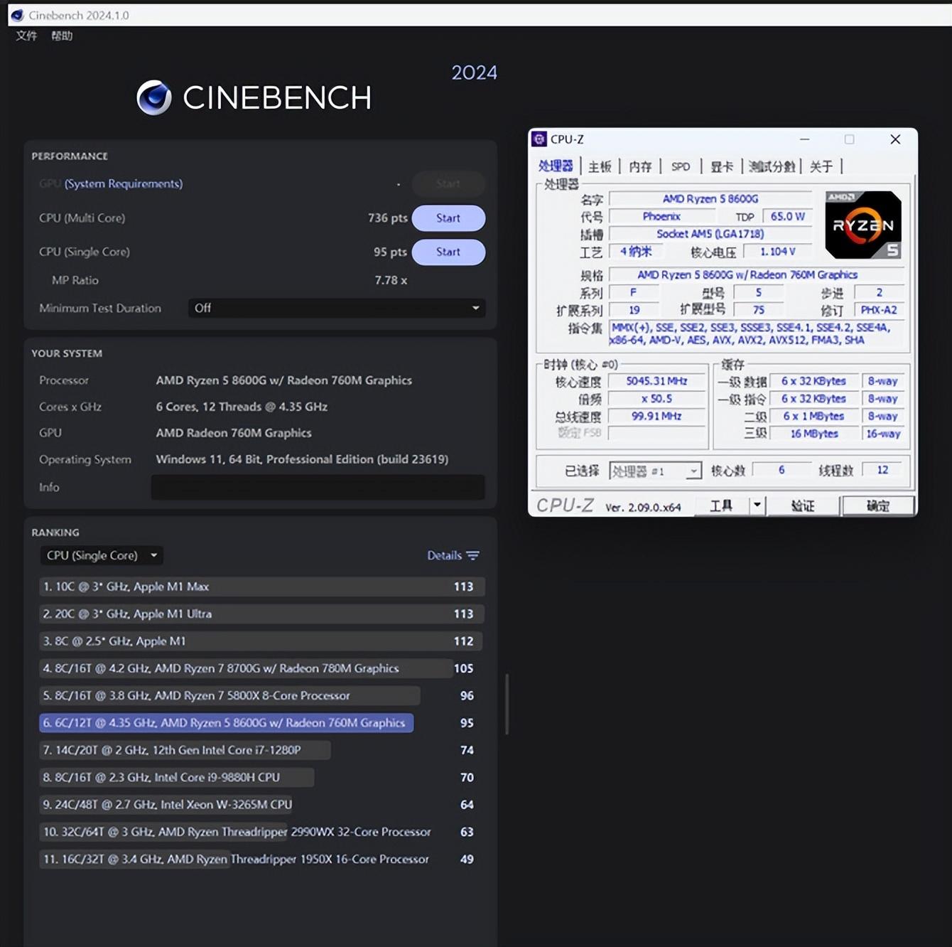Open the 文件 menu in Cinebench
The height and width of the screenshot is (947, 952).
tap(26, 36)
